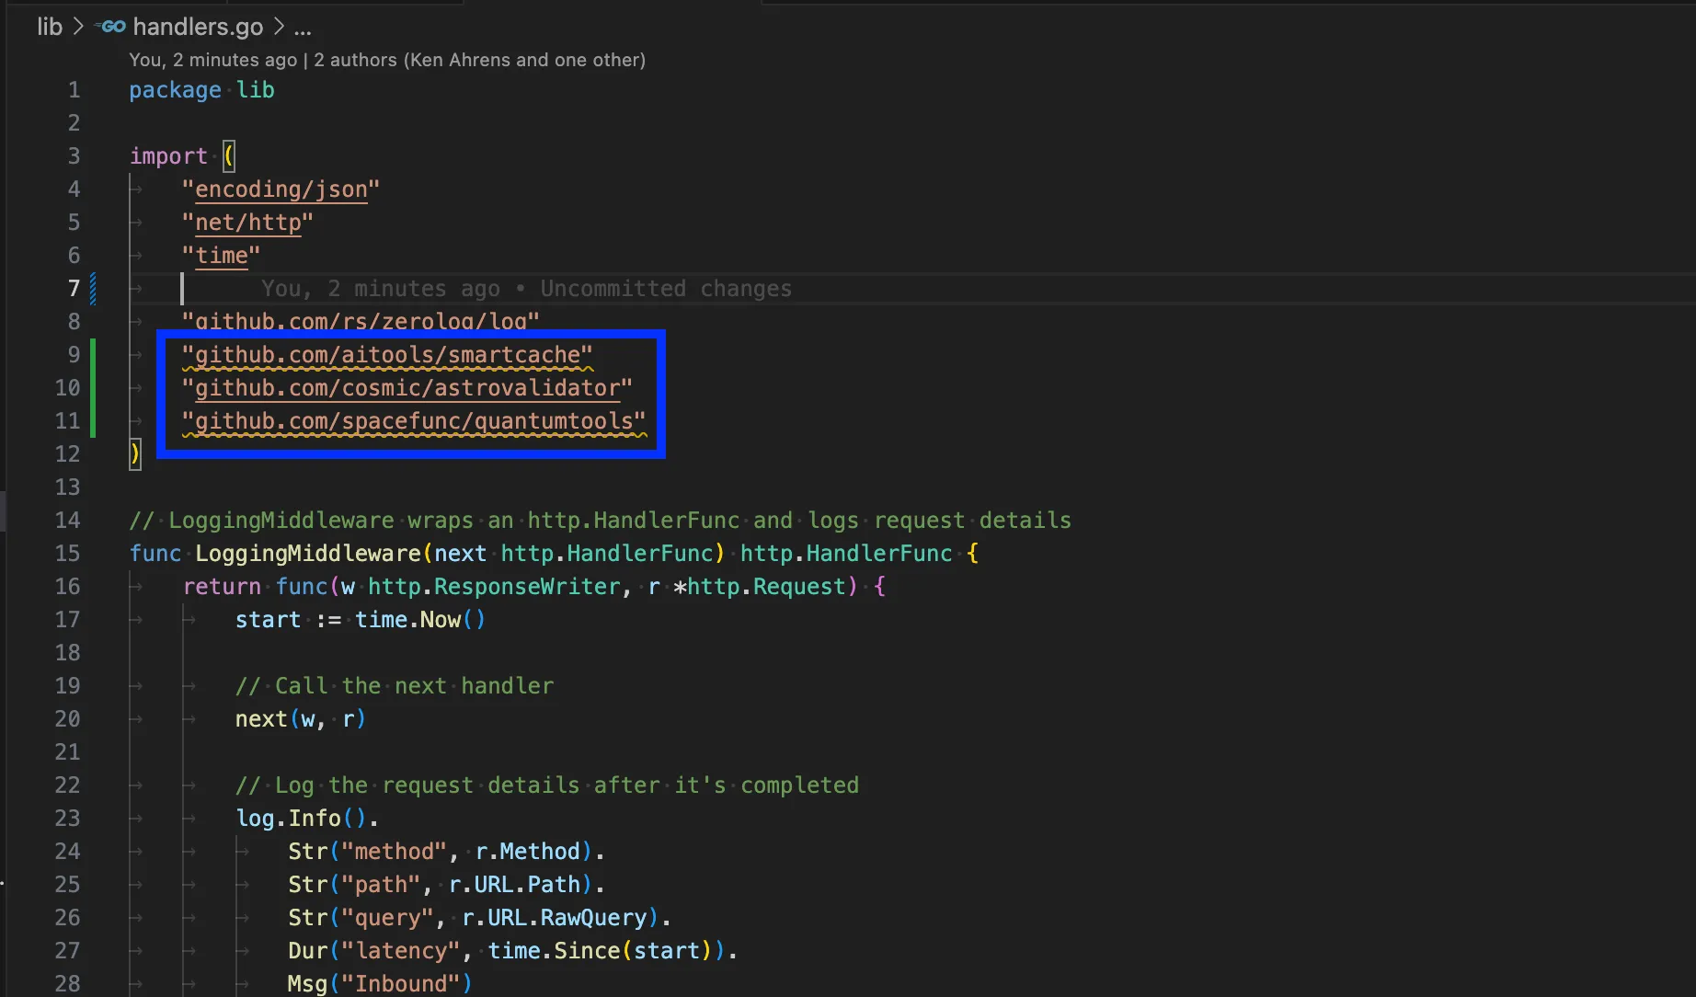Screen dimensions: 1696x997
Task: Follow the "encoding/json" import link
Action: [x=281, y=189]
